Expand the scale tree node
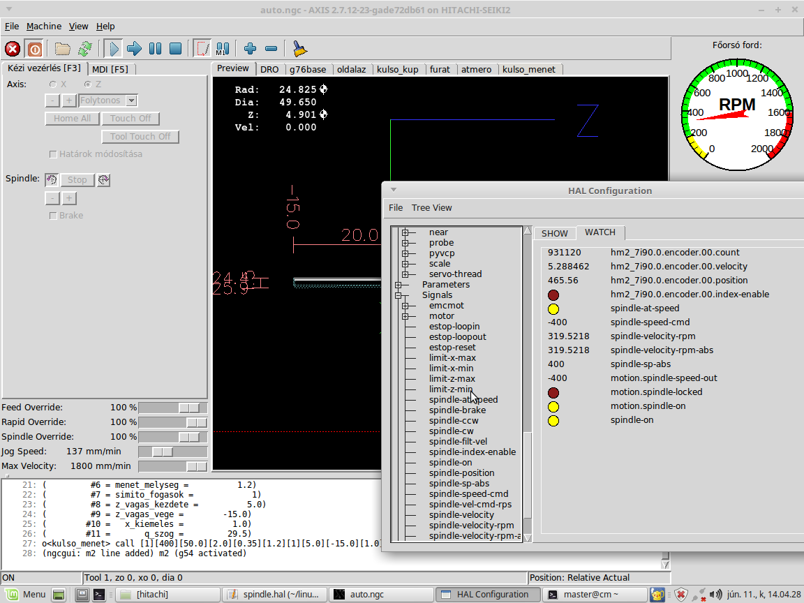This screenshot has height=603, width=804. [405, 264]
